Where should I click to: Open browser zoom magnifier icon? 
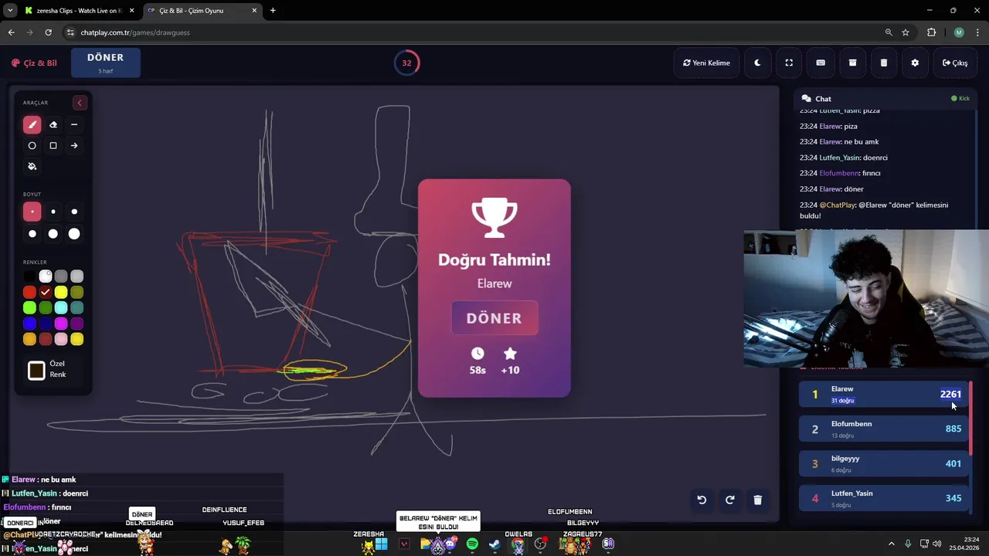point(889,32)
